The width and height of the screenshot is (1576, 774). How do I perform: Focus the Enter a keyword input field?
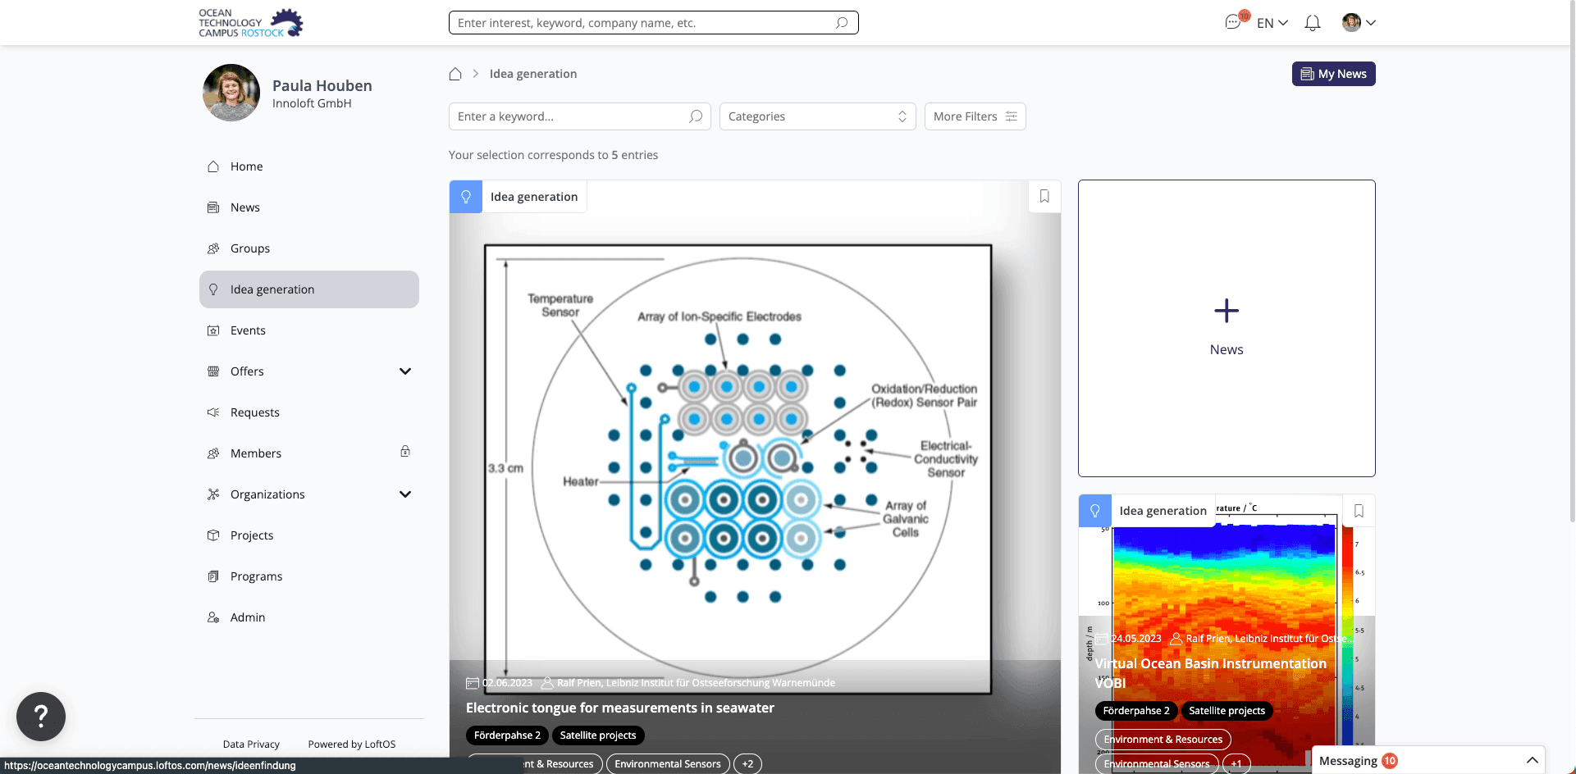pos(579,116)
